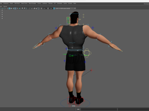This screenshot has width=149, height=111.
Task: Click the exposure value field 0.00
Action: tap(44, 8)
